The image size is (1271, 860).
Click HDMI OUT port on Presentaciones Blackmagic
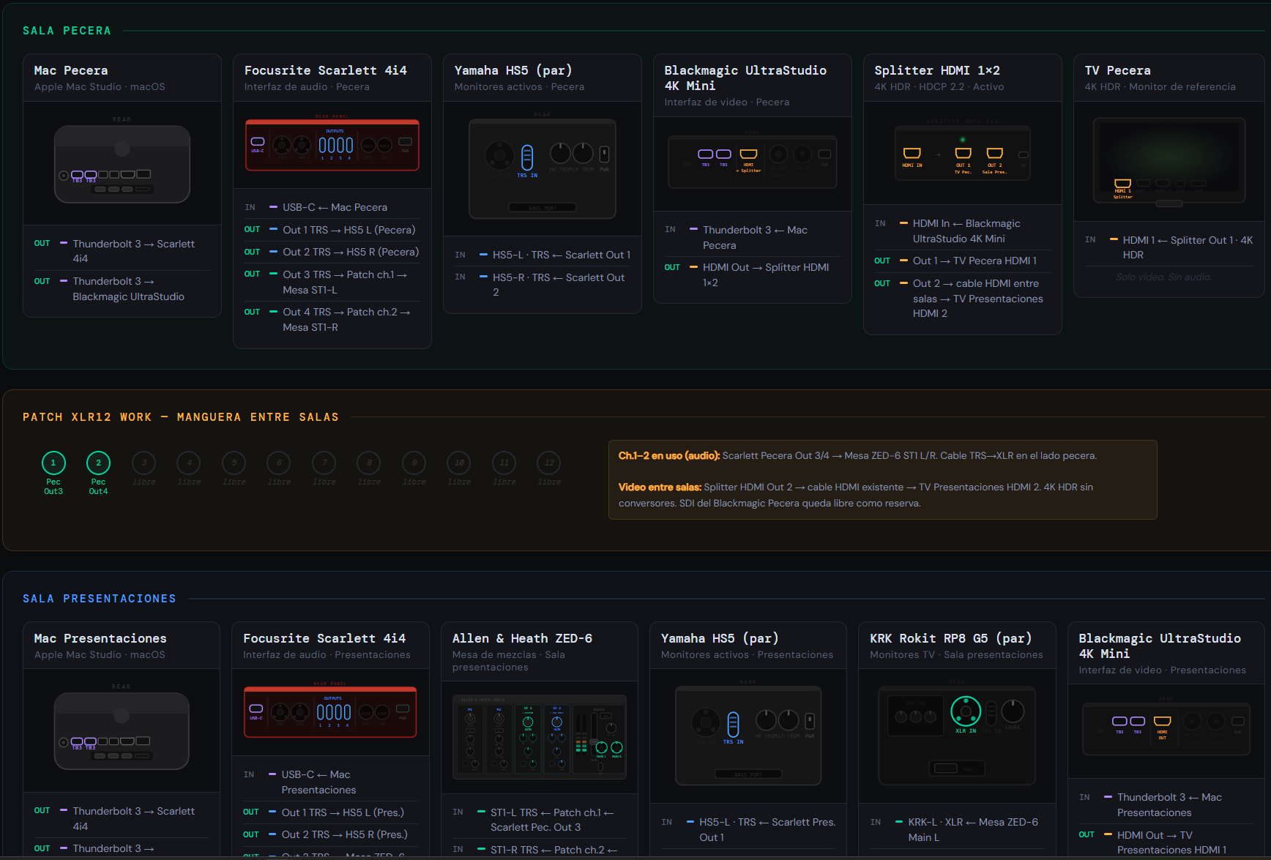coord(1163,721)
